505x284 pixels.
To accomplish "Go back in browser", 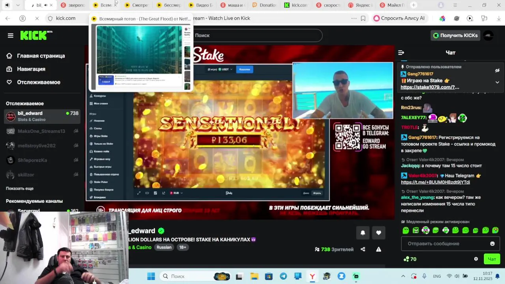I will point(8,18).
